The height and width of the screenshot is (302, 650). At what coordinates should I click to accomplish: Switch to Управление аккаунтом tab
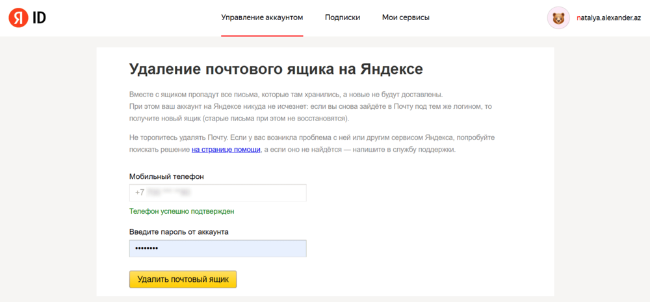[x=262, y=17]
